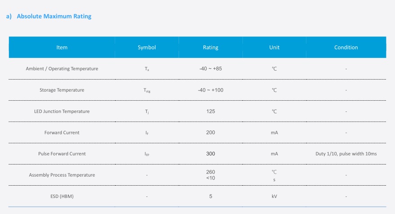Select the ESD (HBM) row label
Viewport: 395px width, 214px height.
point(62,196)
